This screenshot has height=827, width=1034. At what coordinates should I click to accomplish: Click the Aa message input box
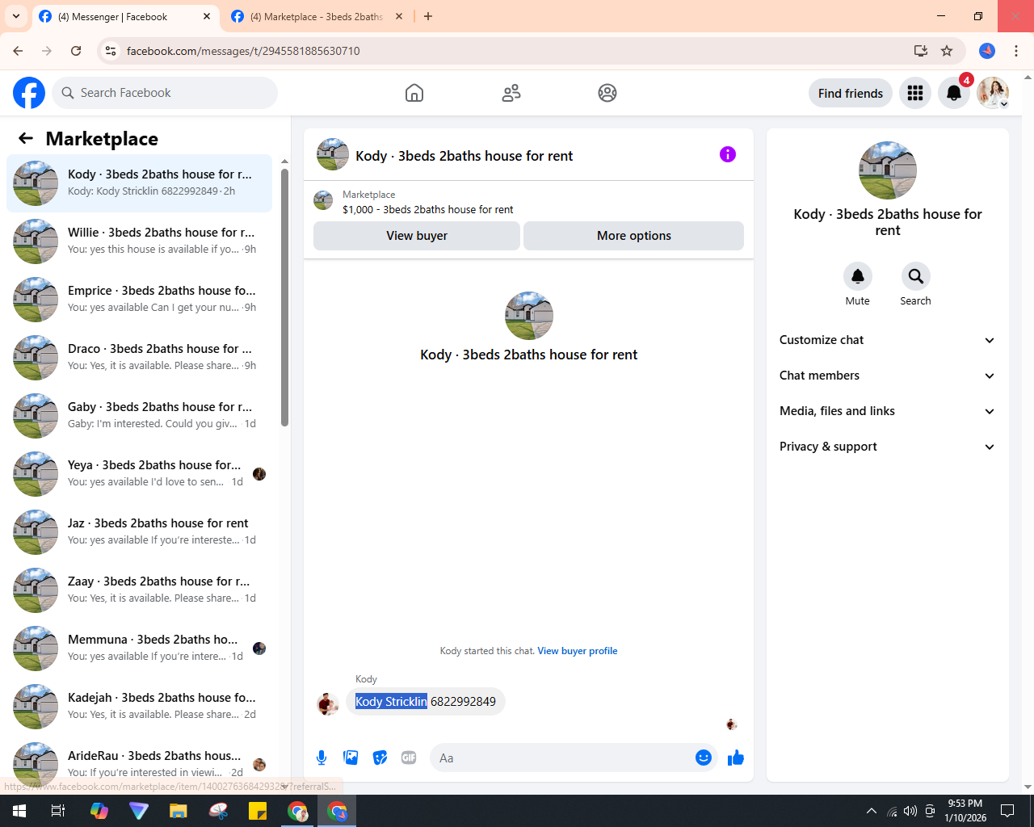[x=562, y=758]
